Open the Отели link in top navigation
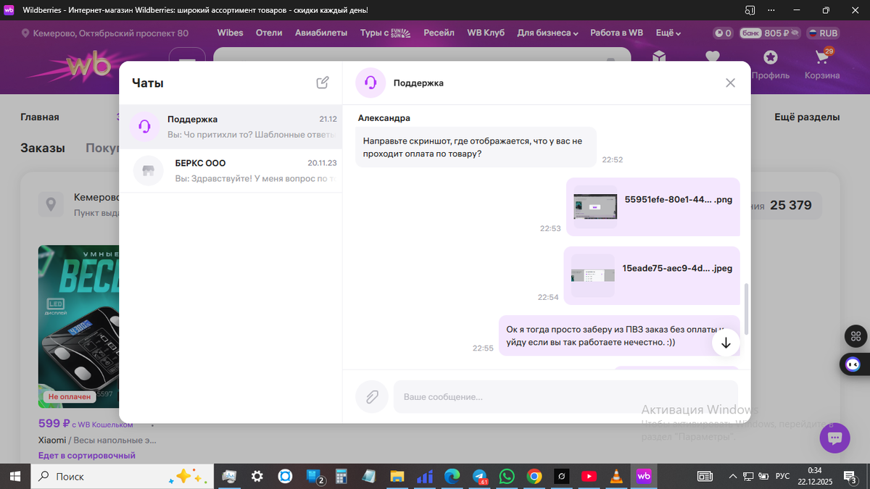 (269, 33)
